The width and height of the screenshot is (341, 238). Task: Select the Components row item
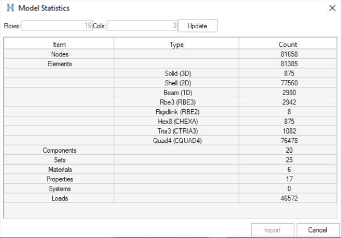point(59,151)
